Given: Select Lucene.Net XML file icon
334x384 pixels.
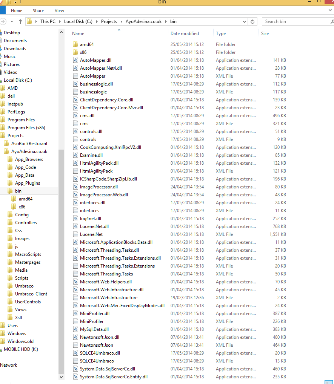Looking at the screenshot, I should pyautogui.click(x=75, y=234).
